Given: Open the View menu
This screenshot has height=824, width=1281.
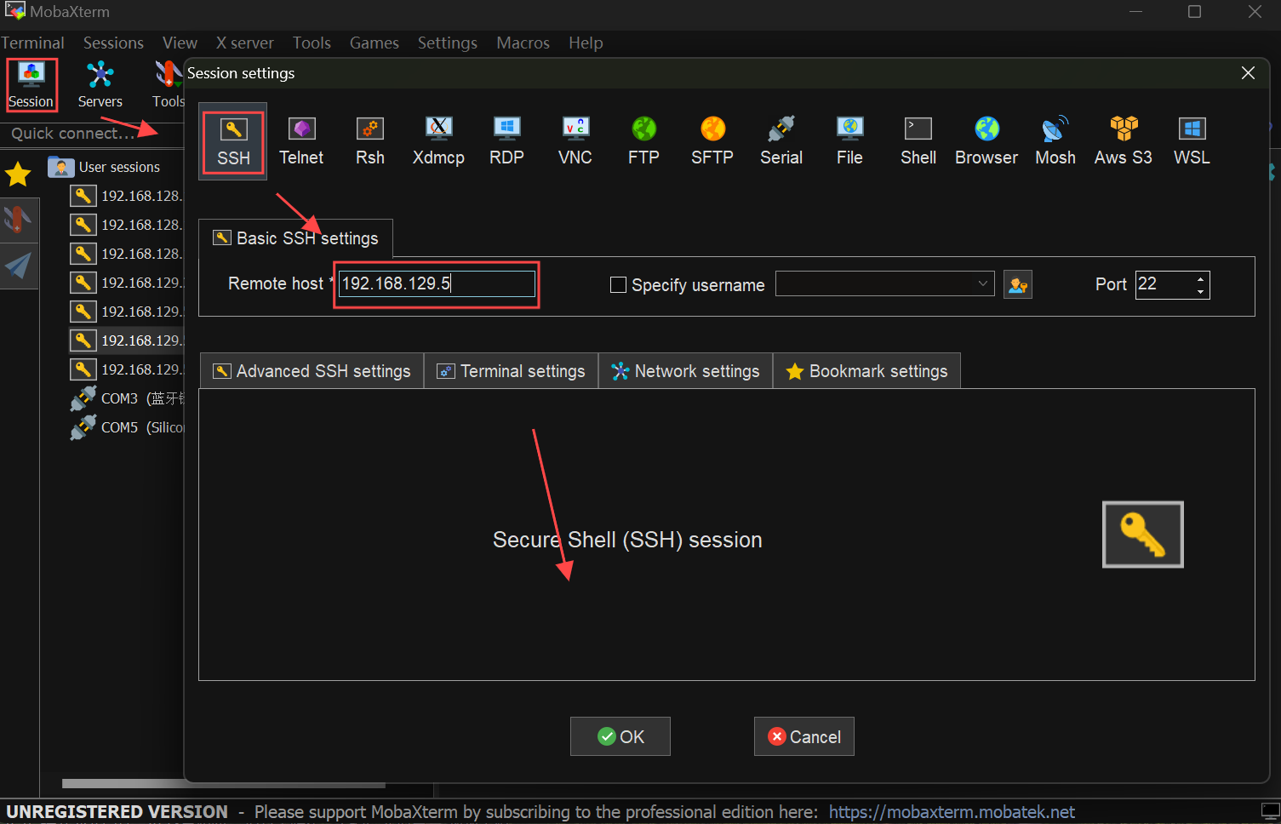Looking at the screenshot, I should 180,43.
